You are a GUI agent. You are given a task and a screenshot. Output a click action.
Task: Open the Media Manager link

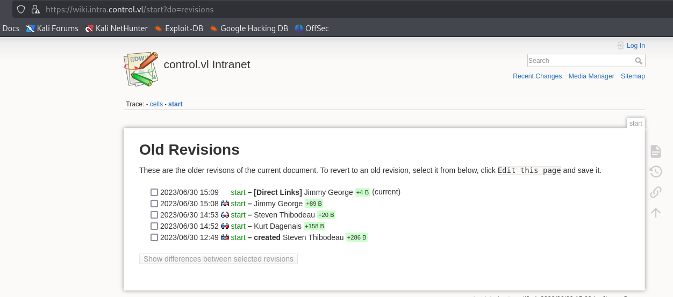pyautogui.click(x=591, y=76)
